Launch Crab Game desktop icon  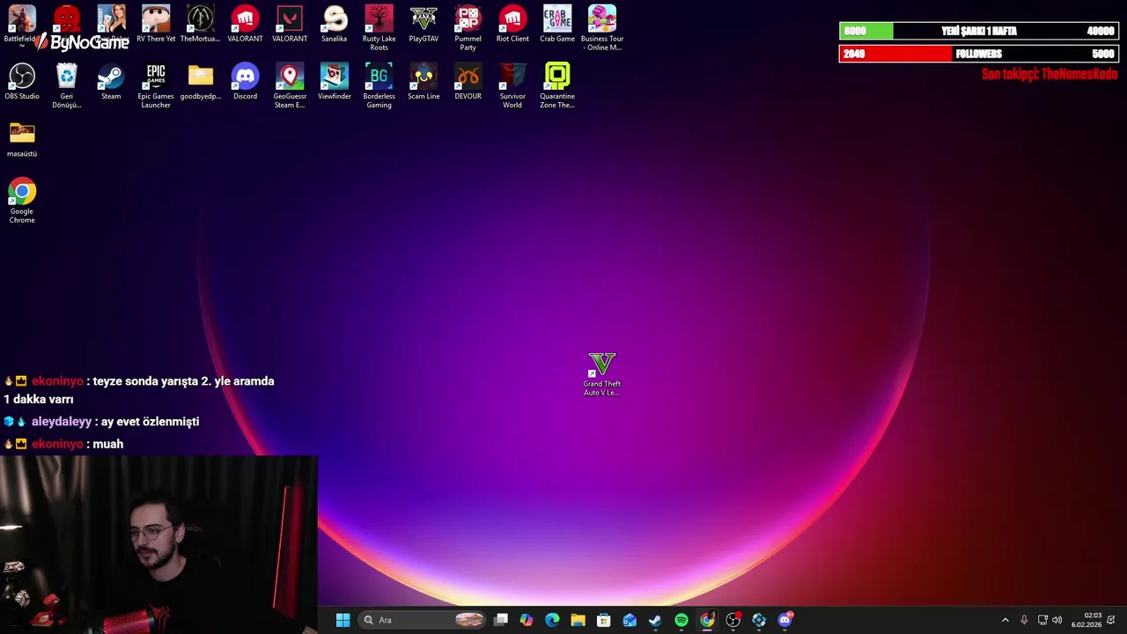click(557, 24)
